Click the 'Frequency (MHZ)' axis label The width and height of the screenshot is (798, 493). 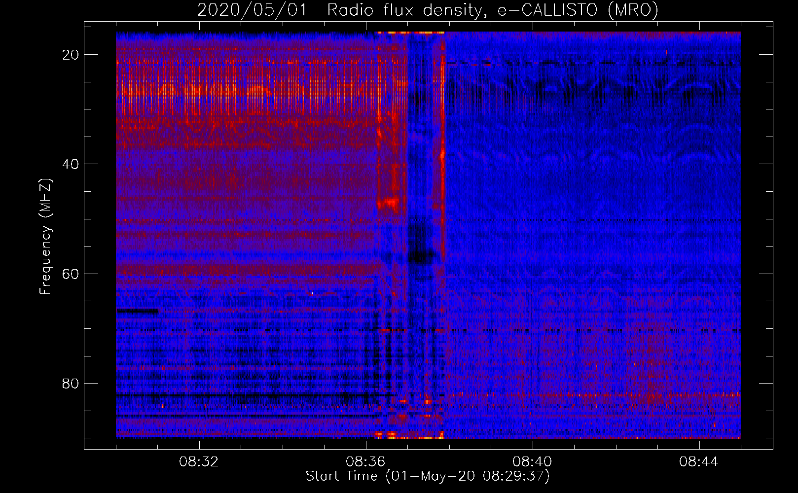(x=45, y=237)
